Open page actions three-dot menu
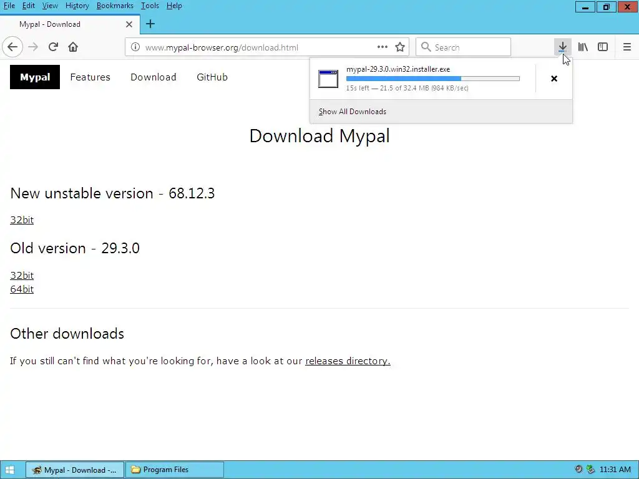This screenshot has height=479, width=639. pos(383,47)
